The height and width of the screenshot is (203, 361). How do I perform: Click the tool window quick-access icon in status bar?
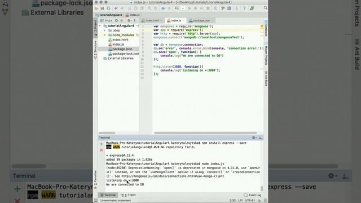tap(96, 201)
